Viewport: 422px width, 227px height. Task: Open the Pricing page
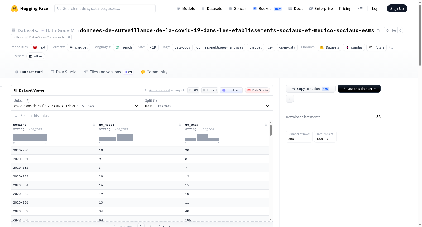click(x=345, y=8)
